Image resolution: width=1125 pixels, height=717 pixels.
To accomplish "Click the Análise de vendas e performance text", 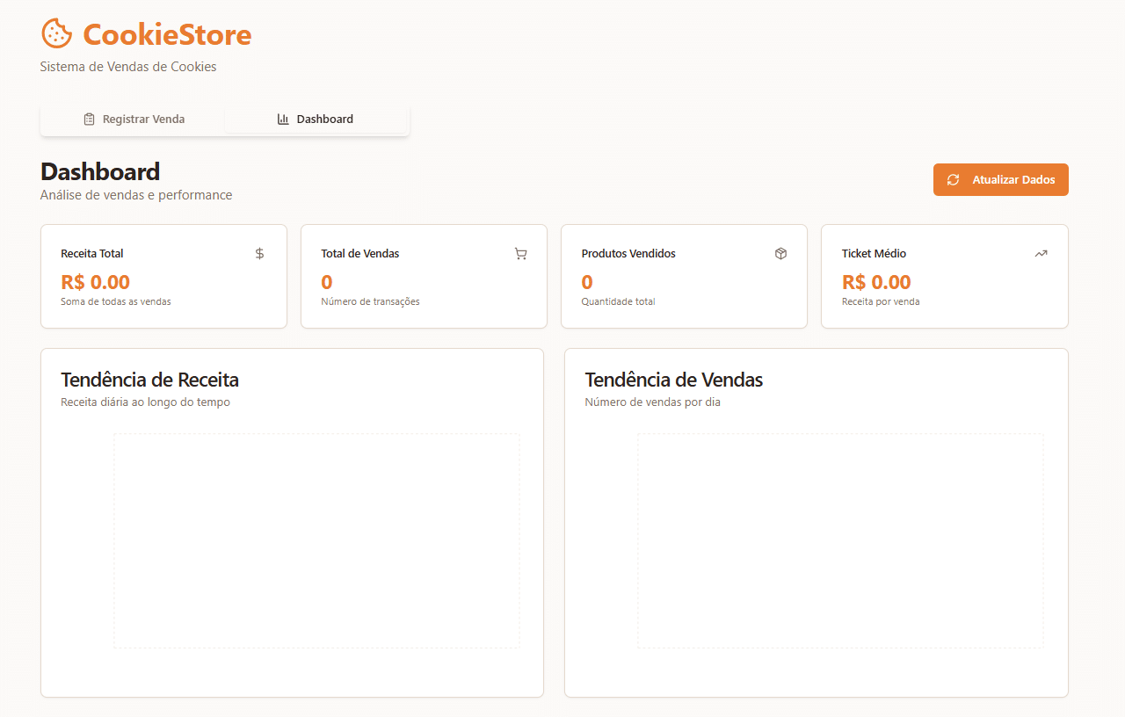I will 136,195.
